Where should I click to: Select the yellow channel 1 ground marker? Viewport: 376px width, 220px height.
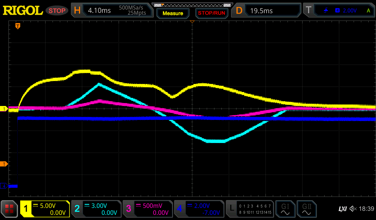coord(4,109)
